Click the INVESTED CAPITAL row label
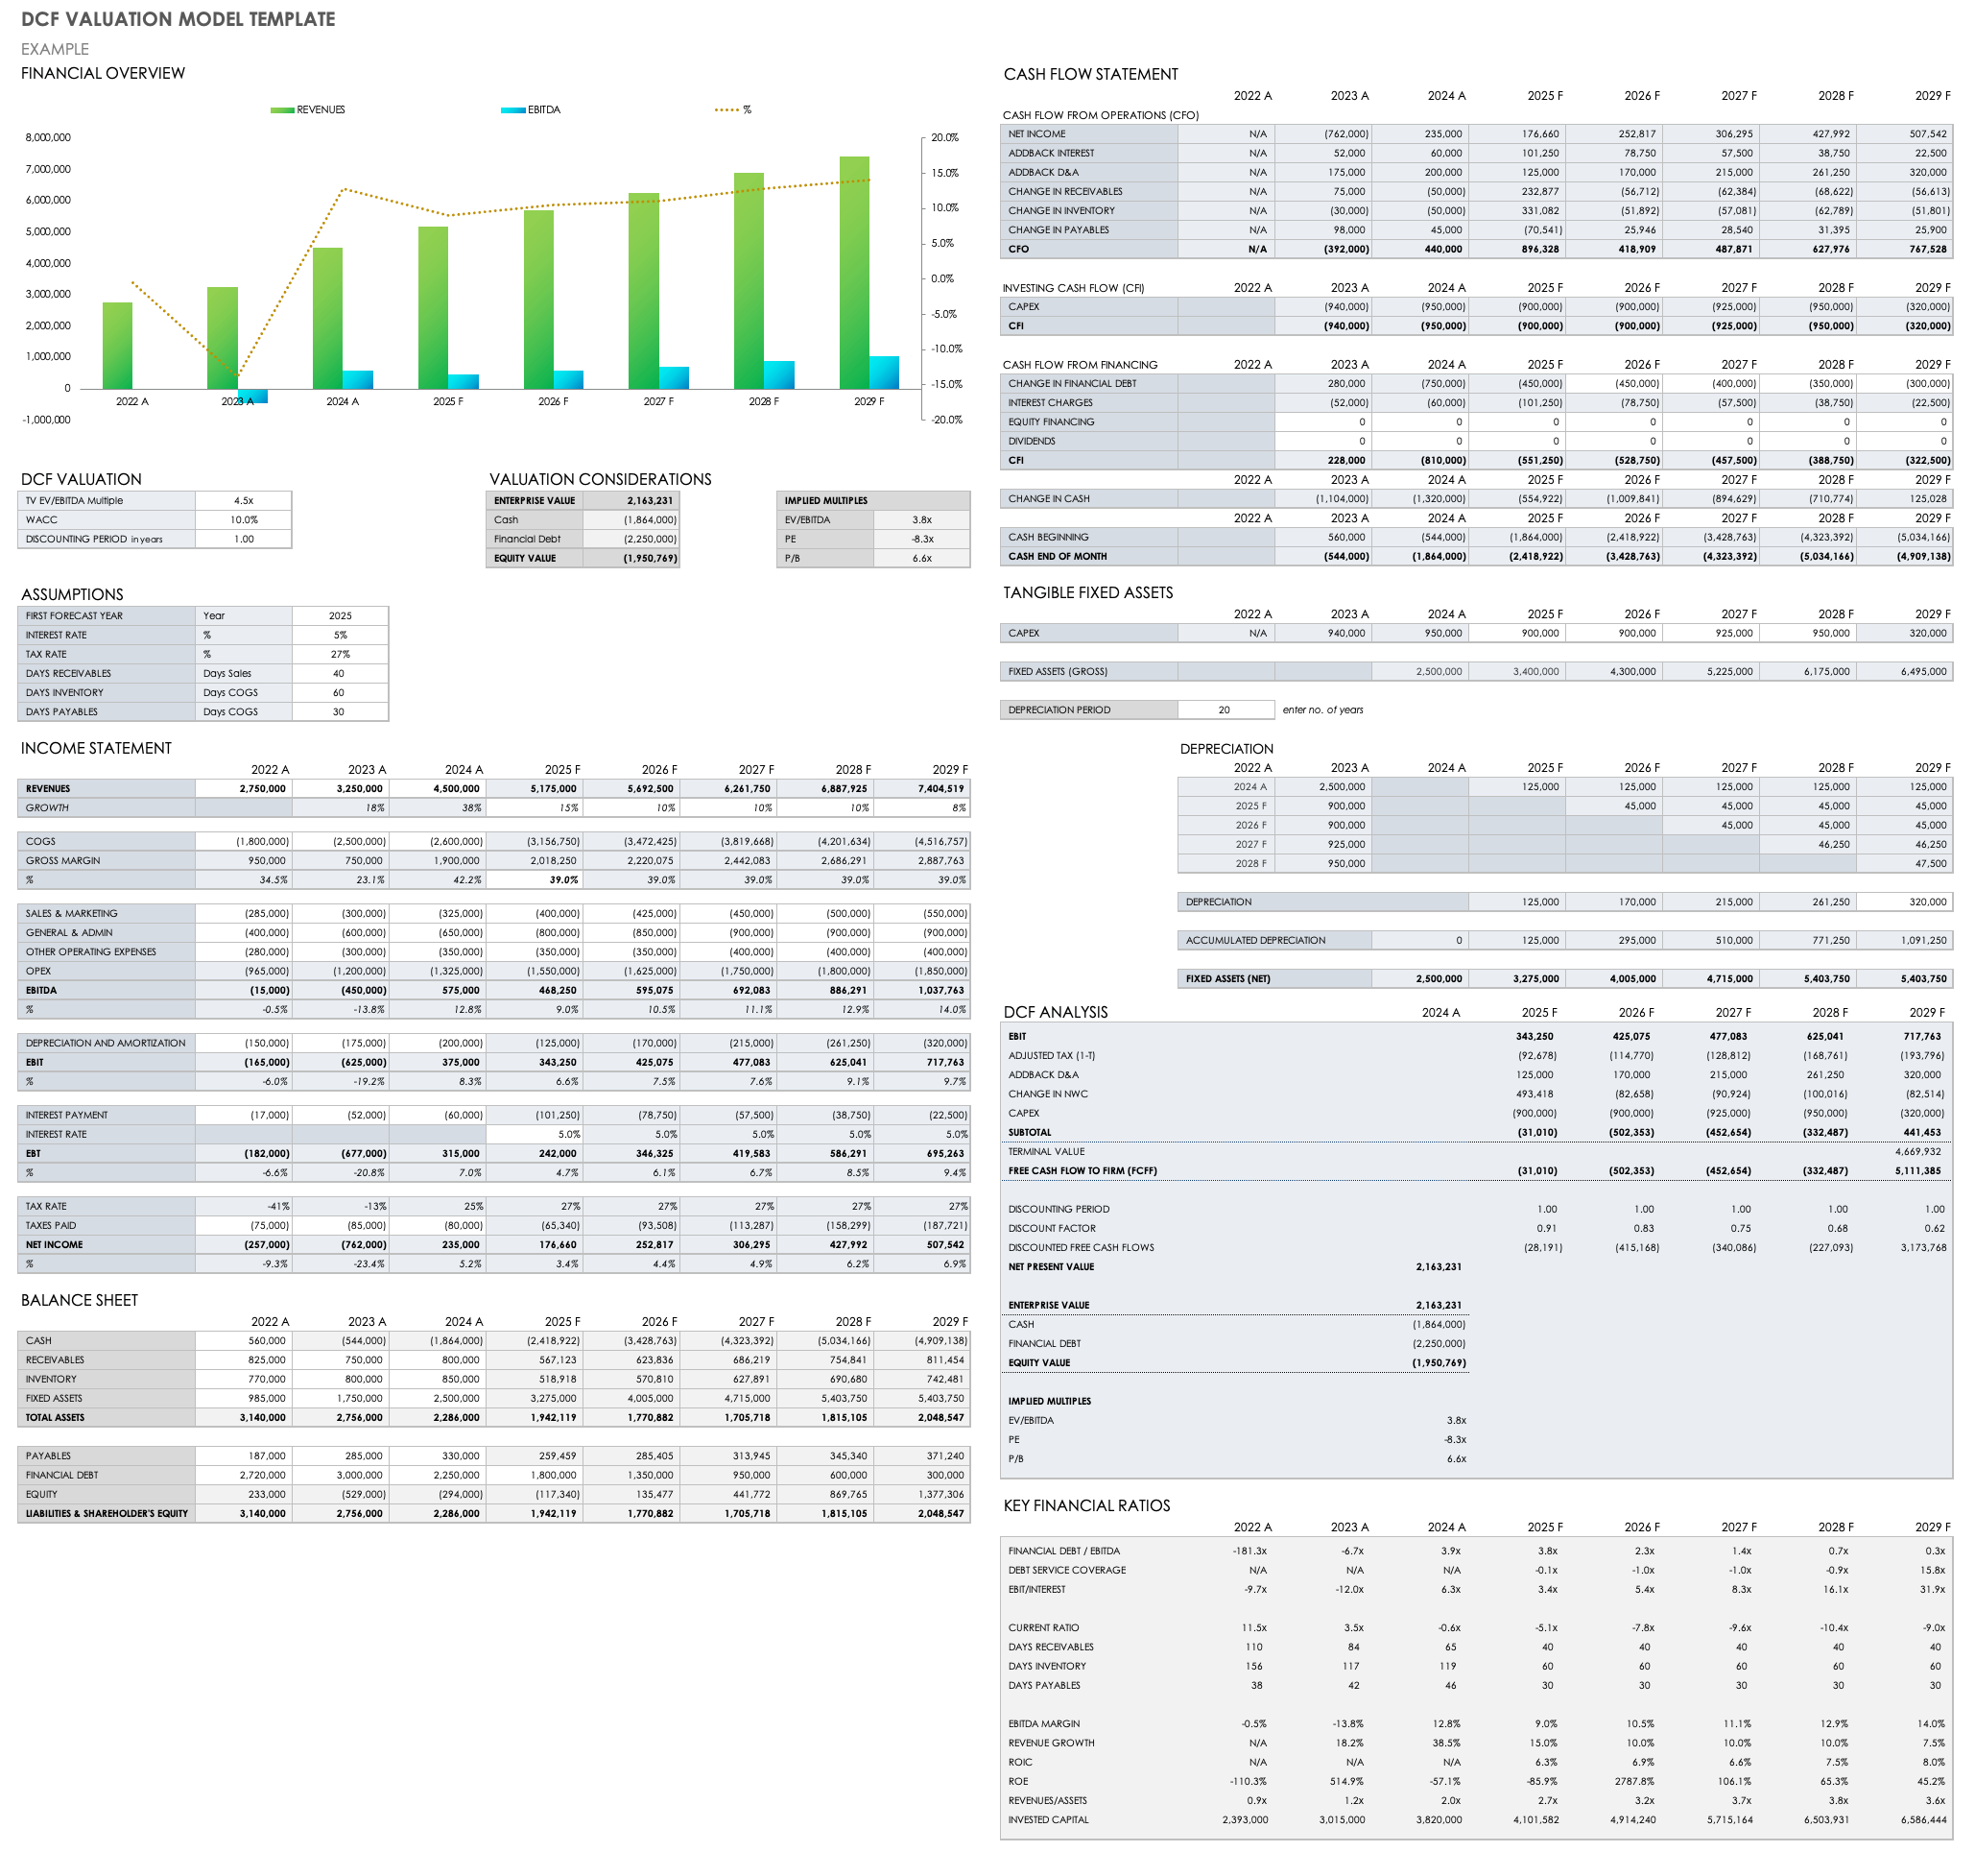Screen dimensions: 1975x1876 1049,1820
